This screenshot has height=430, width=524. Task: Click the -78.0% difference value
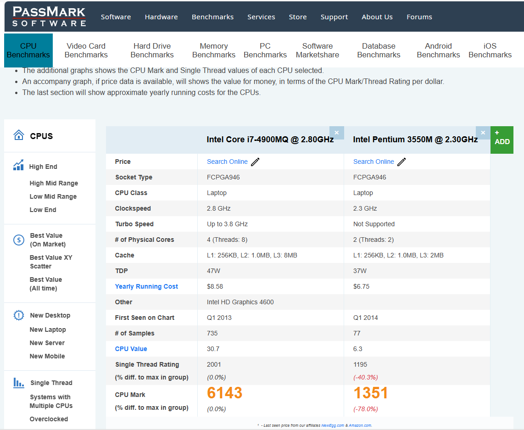(x=366, y=409)
